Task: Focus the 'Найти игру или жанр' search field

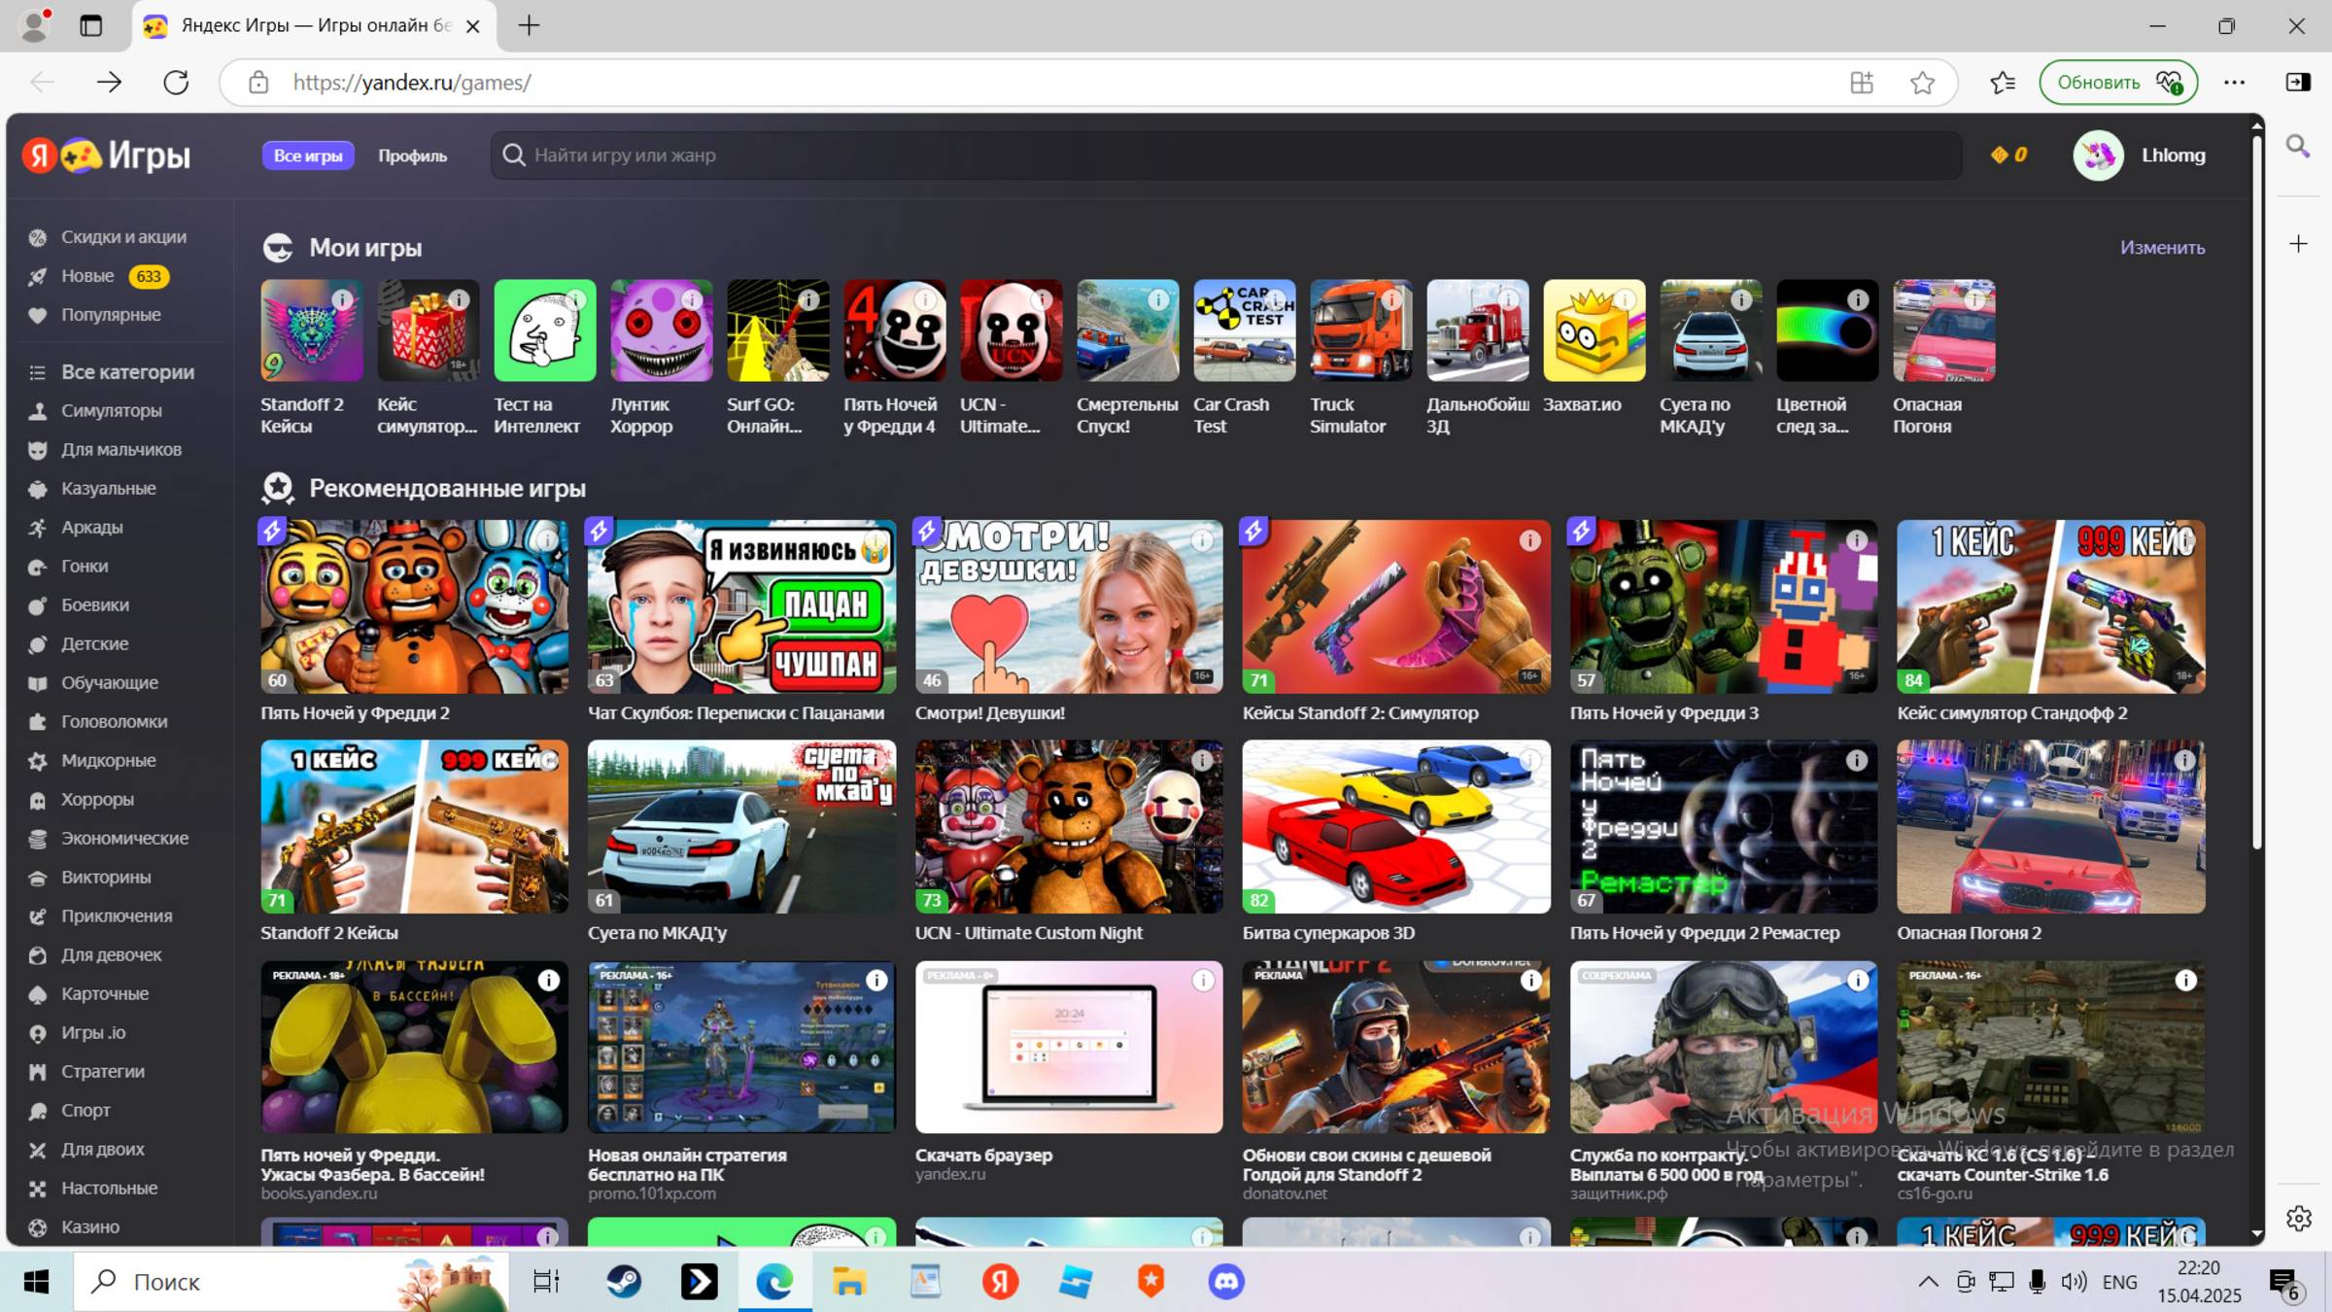Action: coord(1226,155)
